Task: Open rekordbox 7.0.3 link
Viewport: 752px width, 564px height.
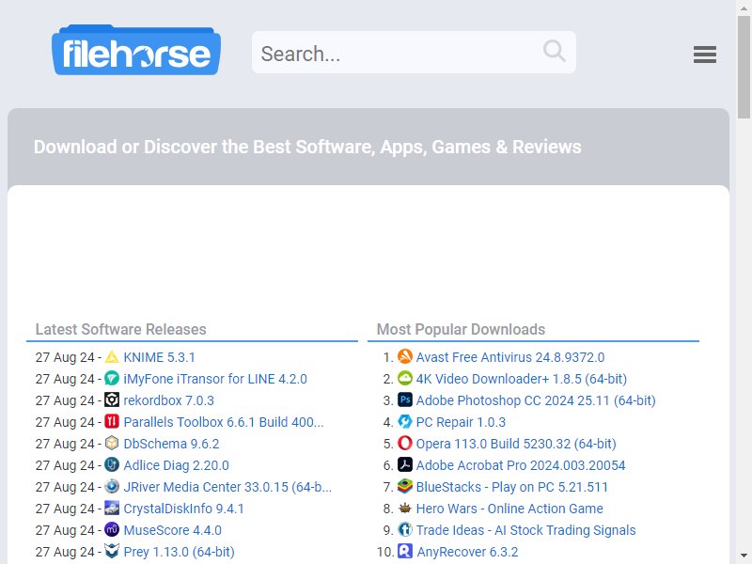Action: tap(169, 400)
